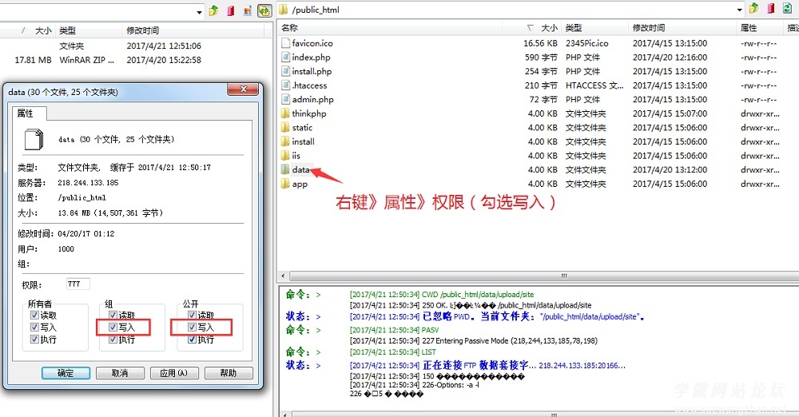Click the 权限 field showing 777
The image size is (799, 417).
[78, 284]
